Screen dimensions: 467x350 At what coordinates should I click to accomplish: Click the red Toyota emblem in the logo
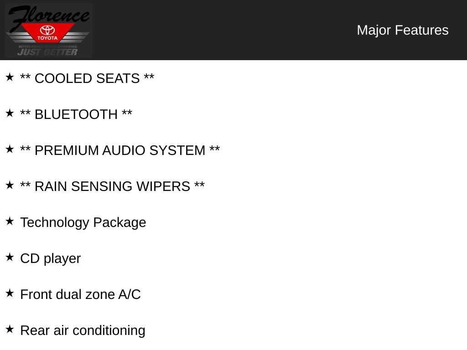47,32
